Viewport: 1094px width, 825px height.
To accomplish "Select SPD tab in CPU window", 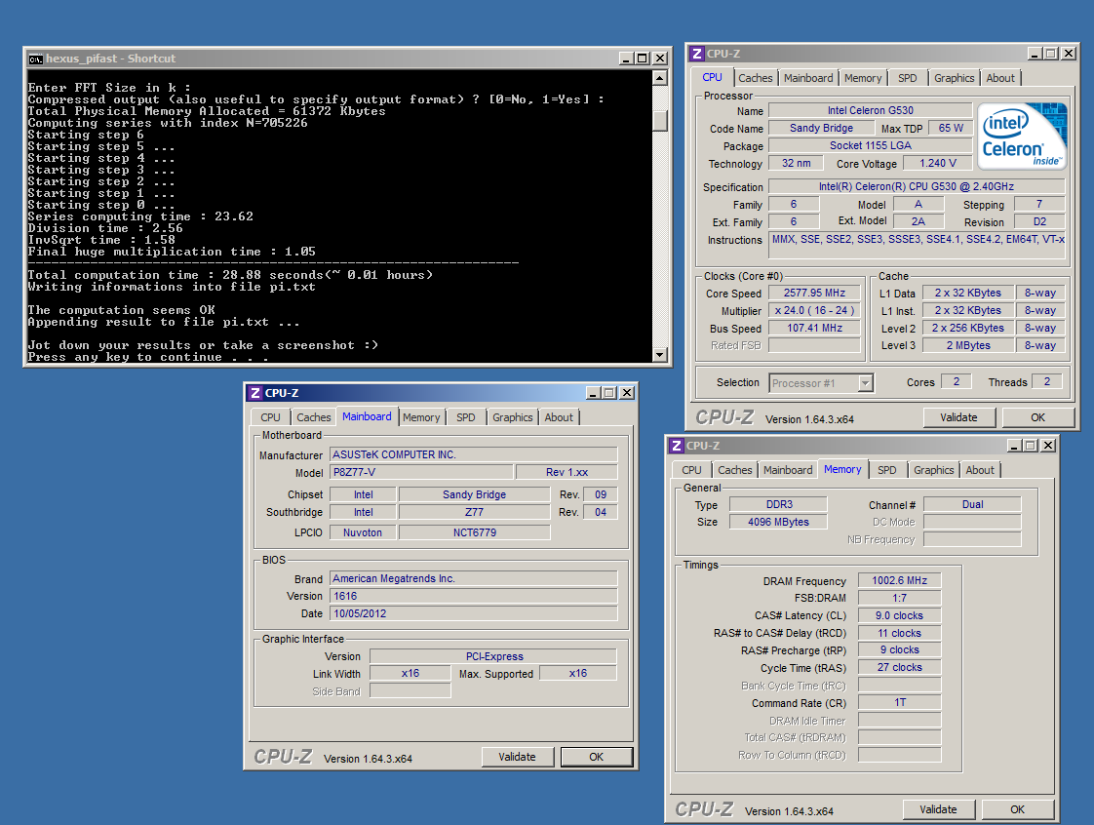I will pyautogui.click(x=907, y=78).
